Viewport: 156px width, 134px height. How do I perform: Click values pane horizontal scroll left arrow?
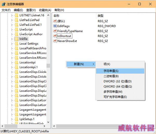pyautogui.click(x=54, y=126)
